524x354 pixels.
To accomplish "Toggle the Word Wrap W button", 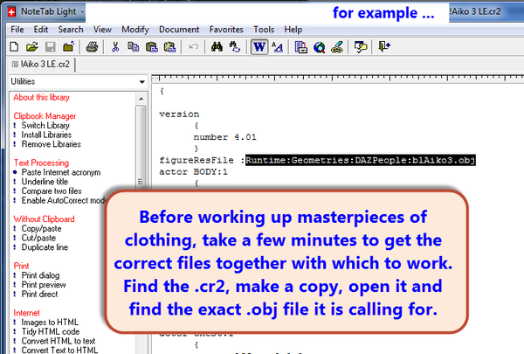I will point(259,47).
